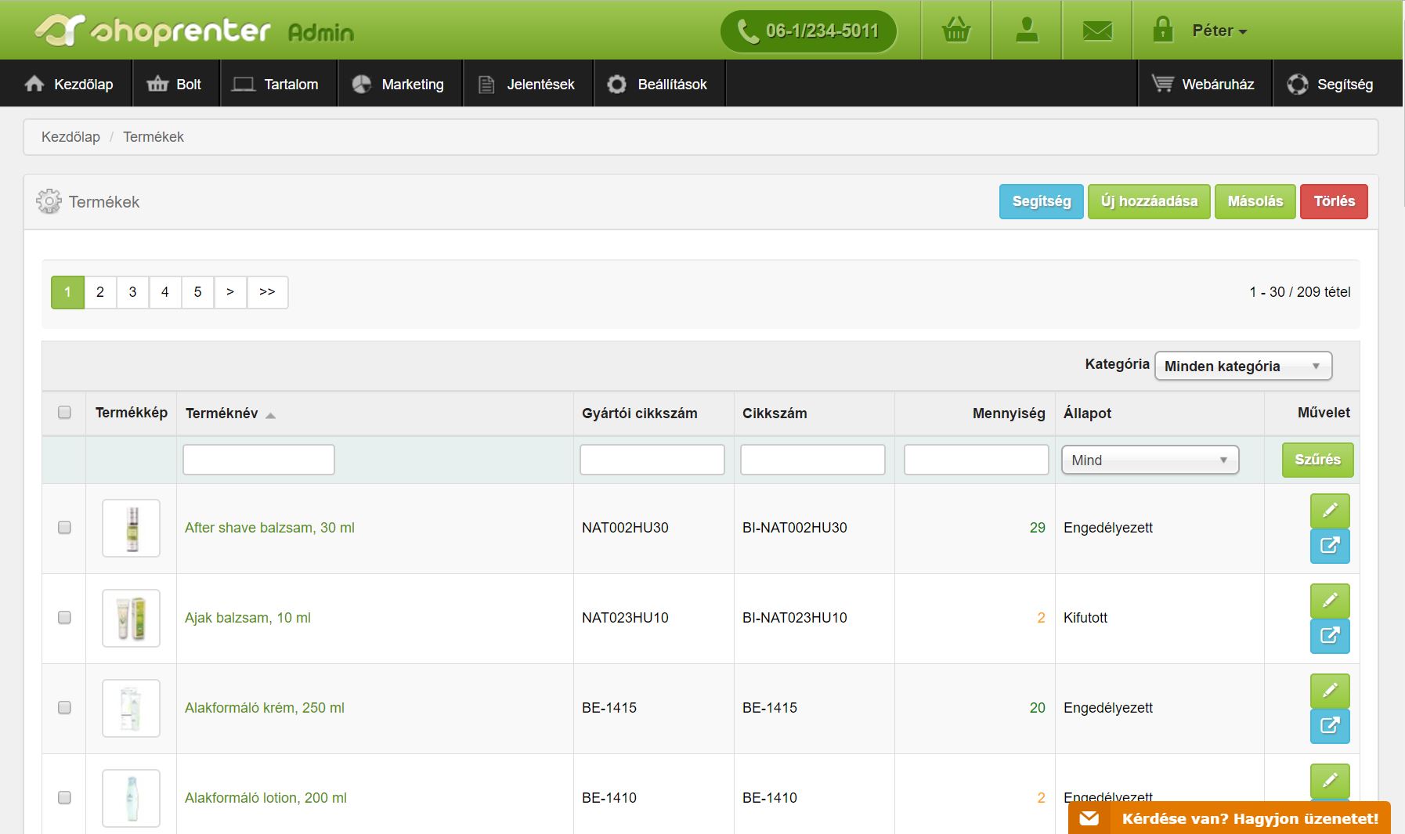Viewport: 1405px width, 834px height.
Task: Click the shopping basket icon in header
Action: [x=955, y=31]
